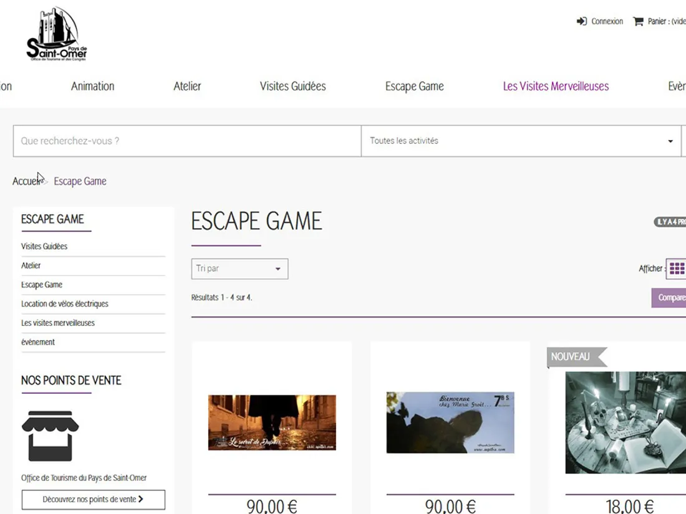686x514 pixels.
Task: Click the Saint-Omer tourism office logo
Action: coord(56,34)
